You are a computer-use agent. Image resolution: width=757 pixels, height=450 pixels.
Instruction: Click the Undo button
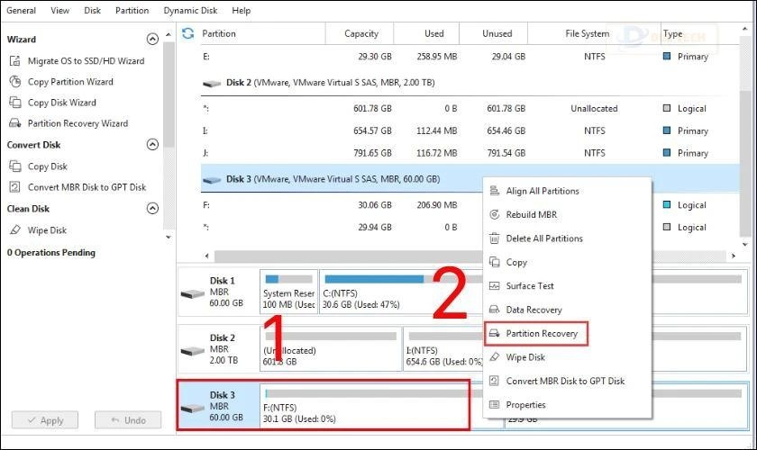(128, 420)
